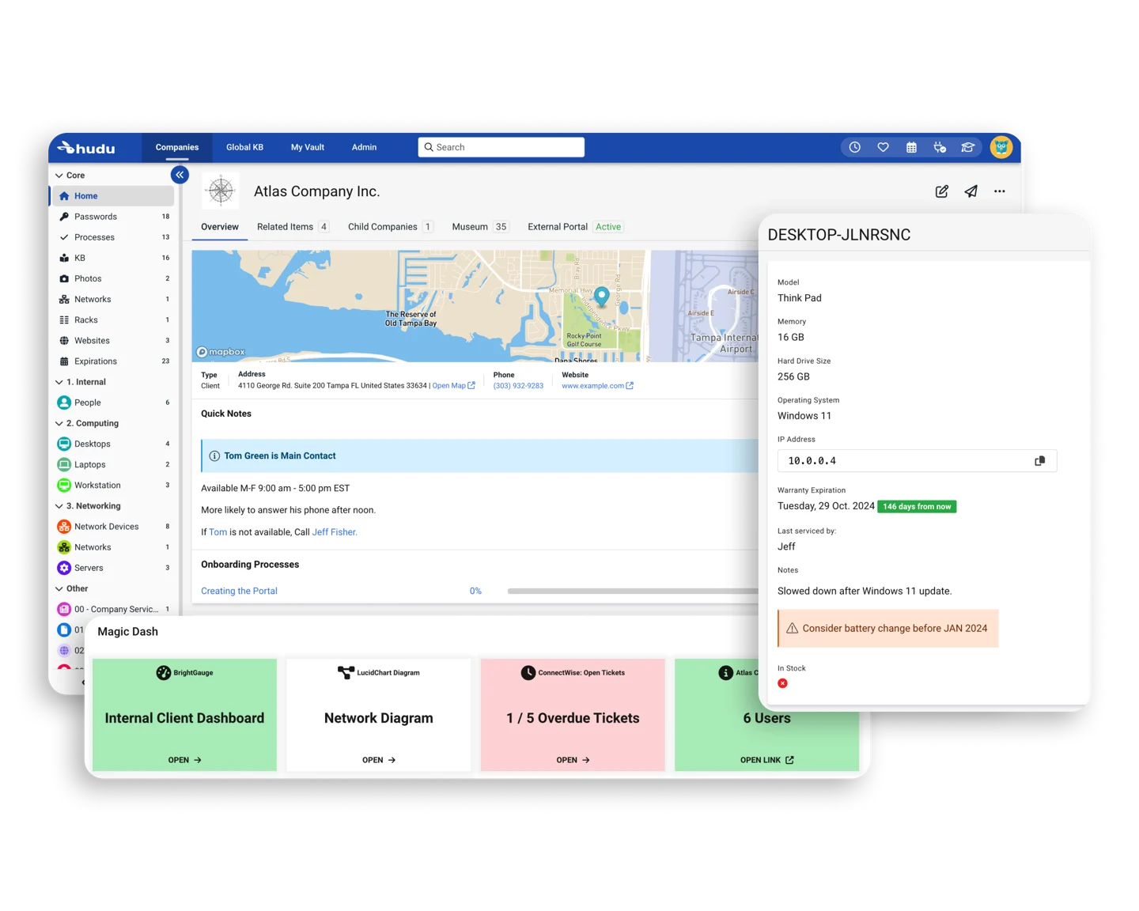The height and width of the screenshot is (911, 1139).
Task: Click the Atlas Company compass logo
Action: pyautogui.click(x=221, y=191)
